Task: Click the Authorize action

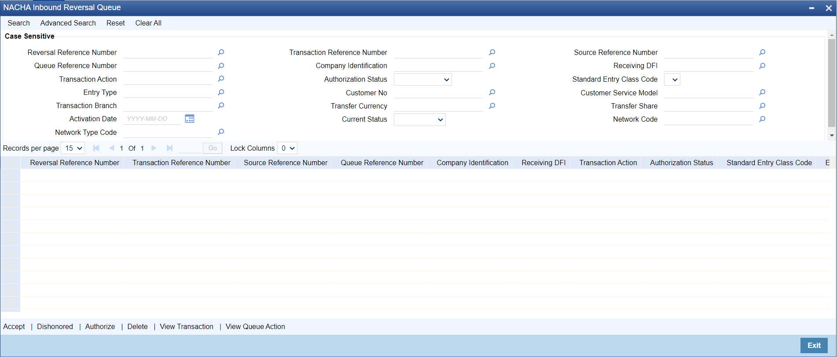Action: click(100, 326)
